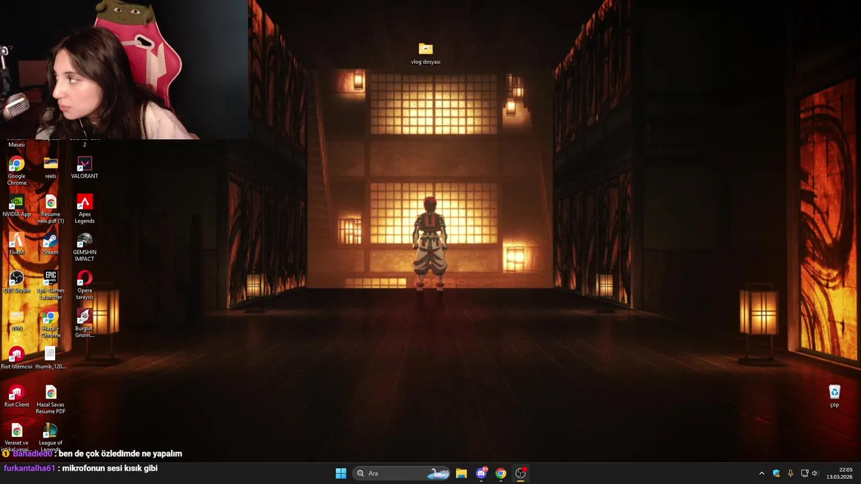The height and width of the screenshot is (484, 861).
Task: Open File Explorer from the taskbar
Action: point(461,473)
